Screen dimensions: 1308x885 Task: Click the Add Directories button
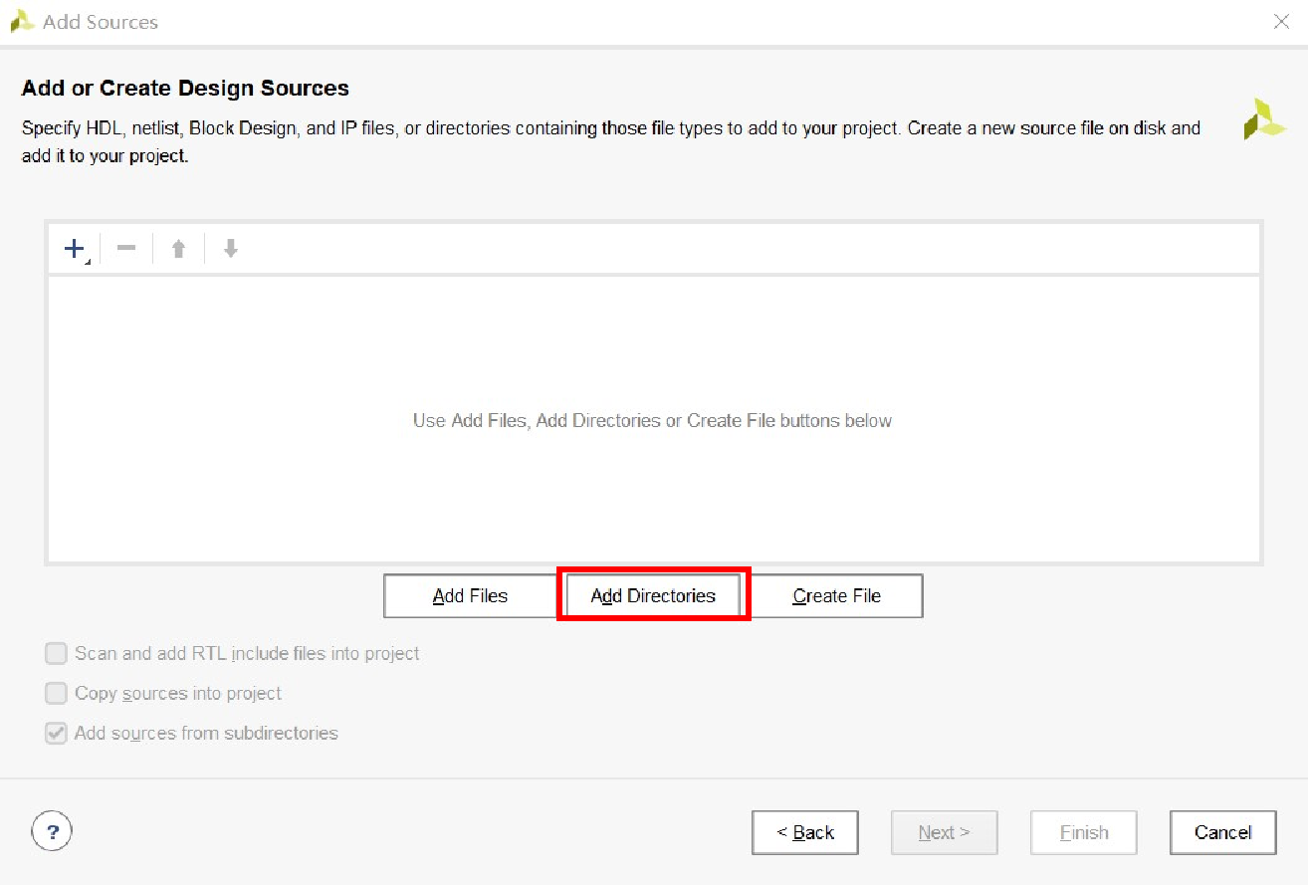click(653, 595)
